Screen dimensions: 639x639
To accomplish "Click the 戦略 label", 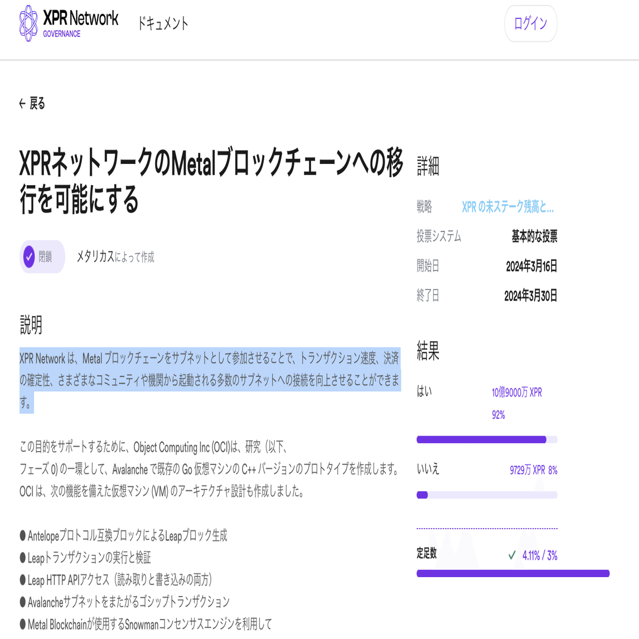I will pos(424,207).
